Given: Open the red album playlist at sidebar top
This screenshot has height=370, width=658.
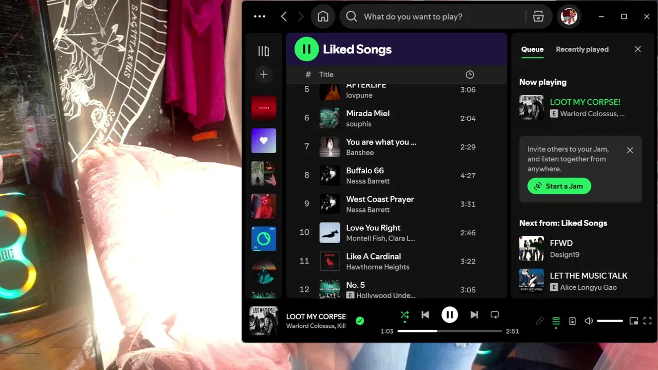Looking at the screenshot, I should 264,108.
